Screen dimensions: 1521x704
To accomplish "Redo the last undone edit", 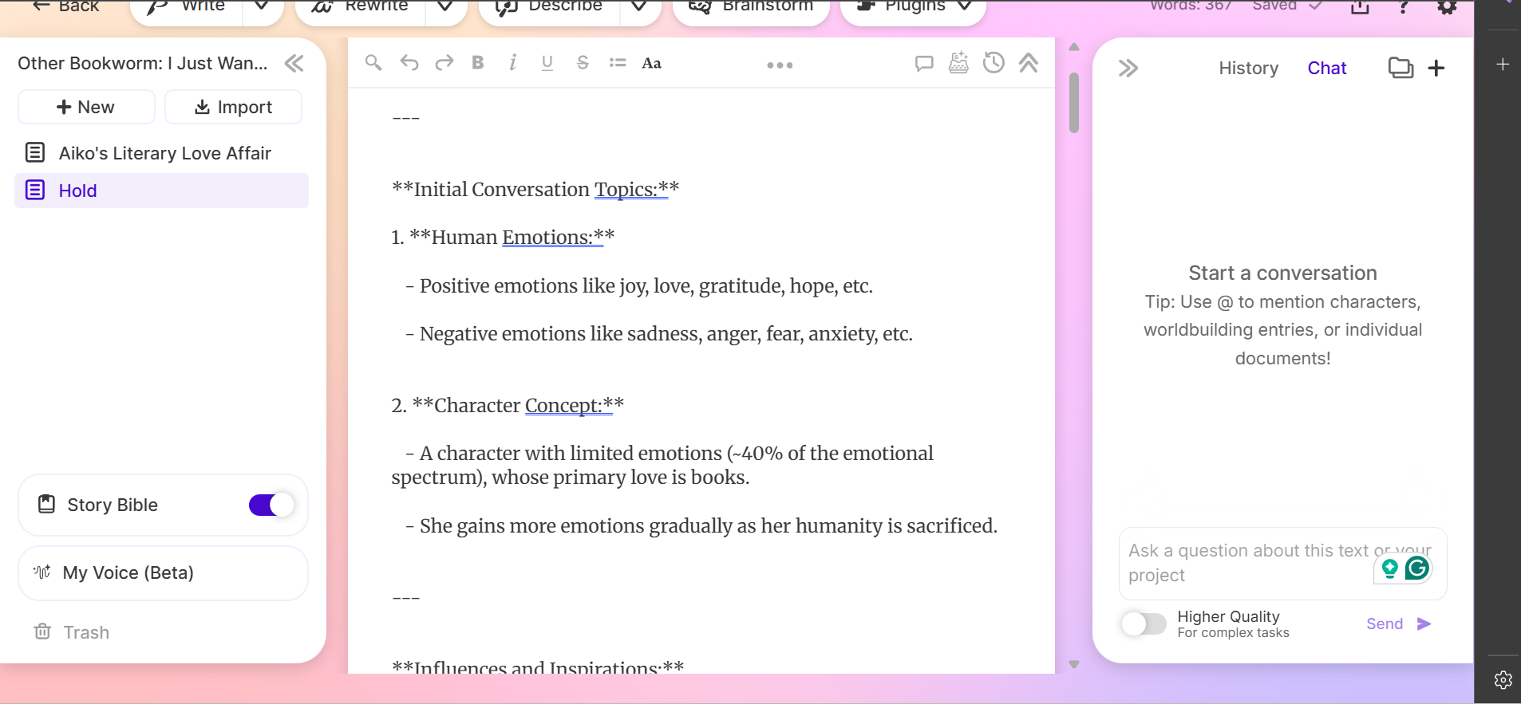I will click(444, 62).
